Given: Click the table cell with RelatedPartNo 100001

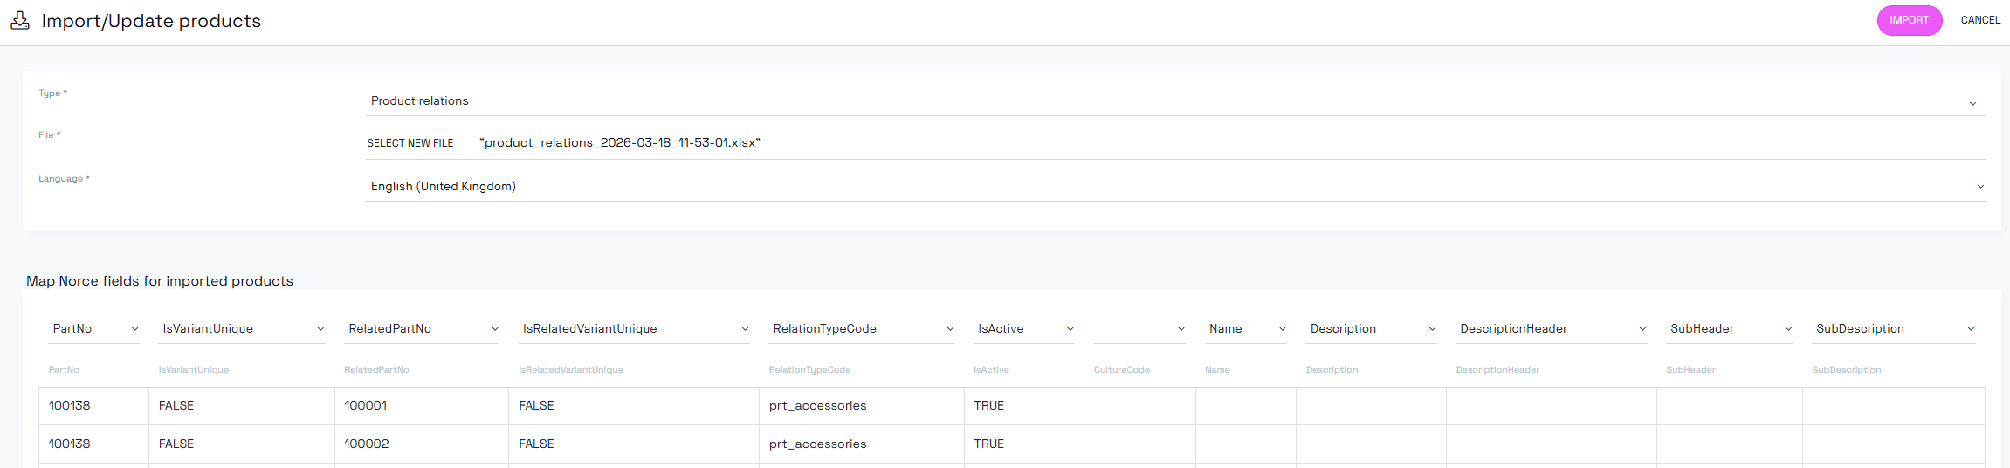Looking at the screenshot, I should pos(421,406).
